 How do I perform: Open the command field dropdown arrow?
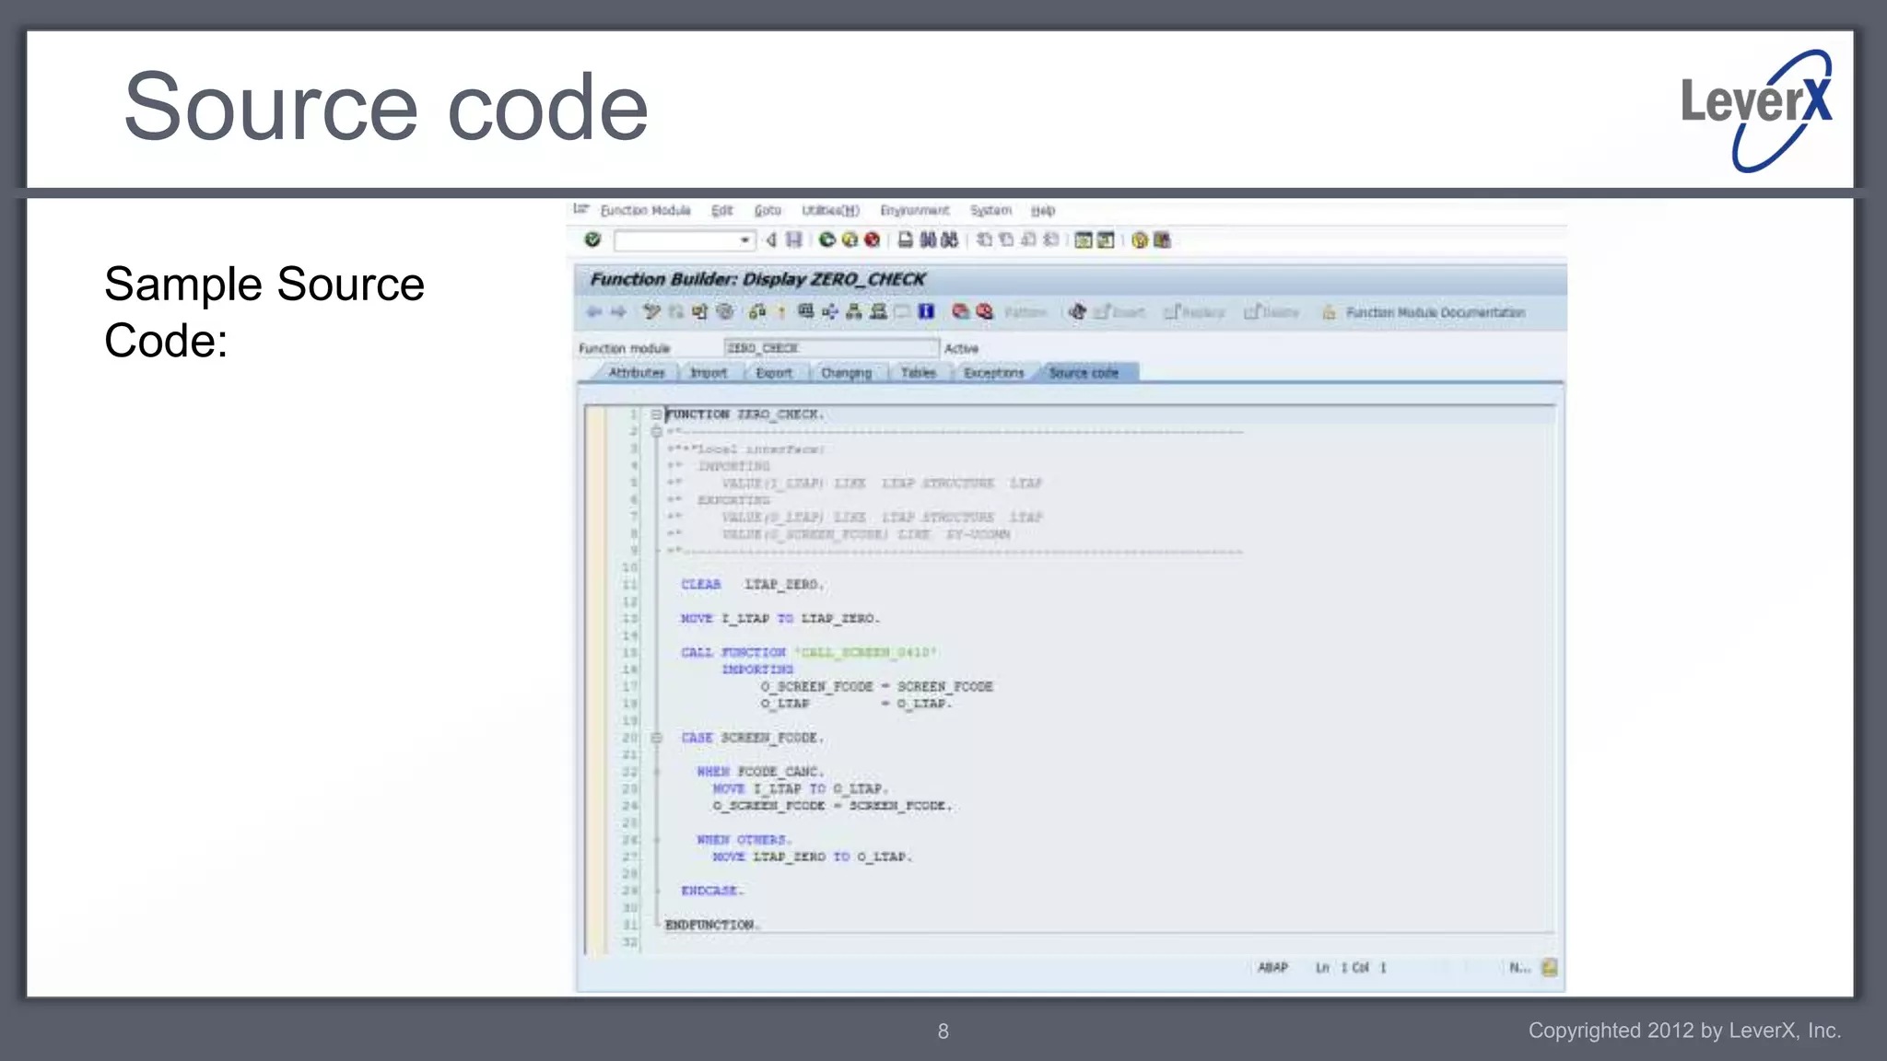744,240
